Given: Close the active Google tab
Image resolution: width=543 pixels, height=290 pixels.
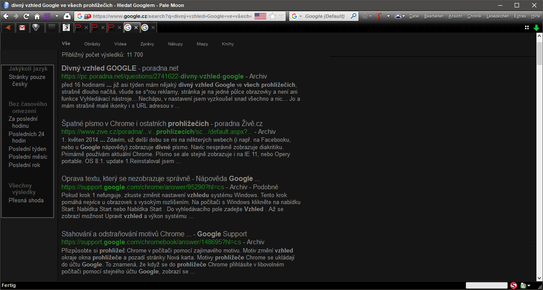Looking at the screenshot, I should tap(136, 27).
